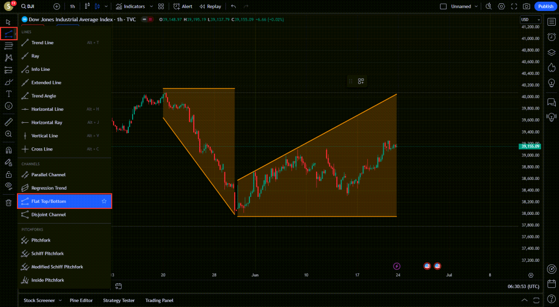
Task: Change the 1h time interval
Action: [73, 7]
